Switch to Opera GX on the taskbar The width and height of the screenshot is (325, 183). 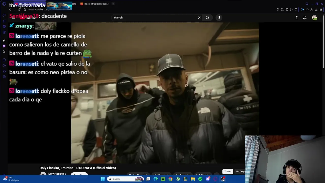[215, 179]
